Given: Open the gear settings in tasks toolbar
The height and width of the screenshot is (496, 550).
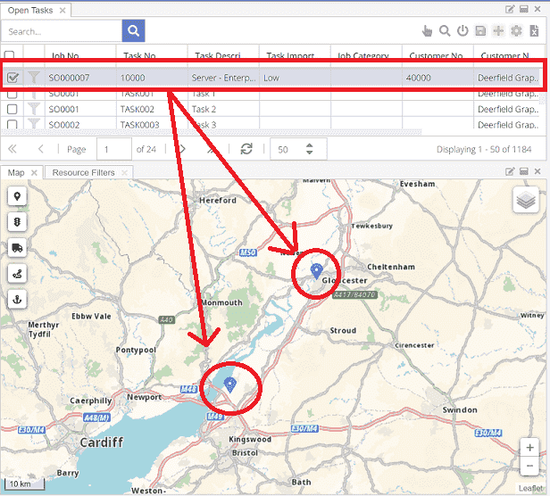Looking at the screenshot, I should tap(516, 31).
